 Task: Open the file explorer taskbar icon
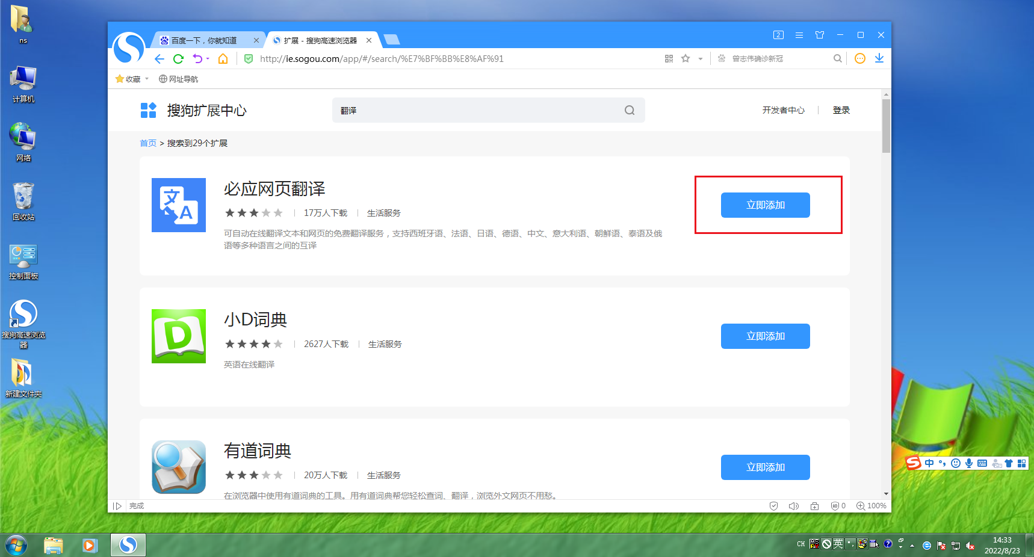(x=54, y=545)
